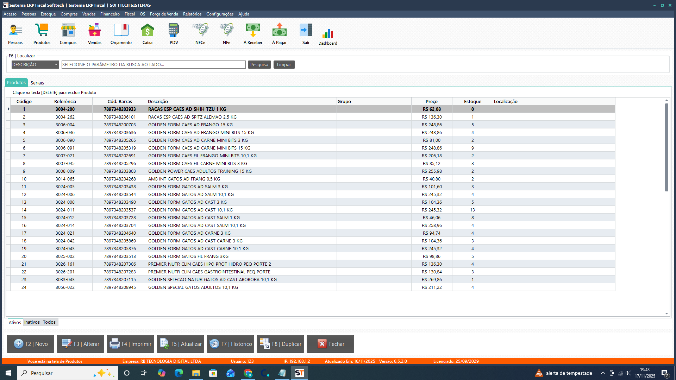Show hidden system tray icons chevron
The height and width of the screenshot is (380, 676).
click(x=603, y=373)
